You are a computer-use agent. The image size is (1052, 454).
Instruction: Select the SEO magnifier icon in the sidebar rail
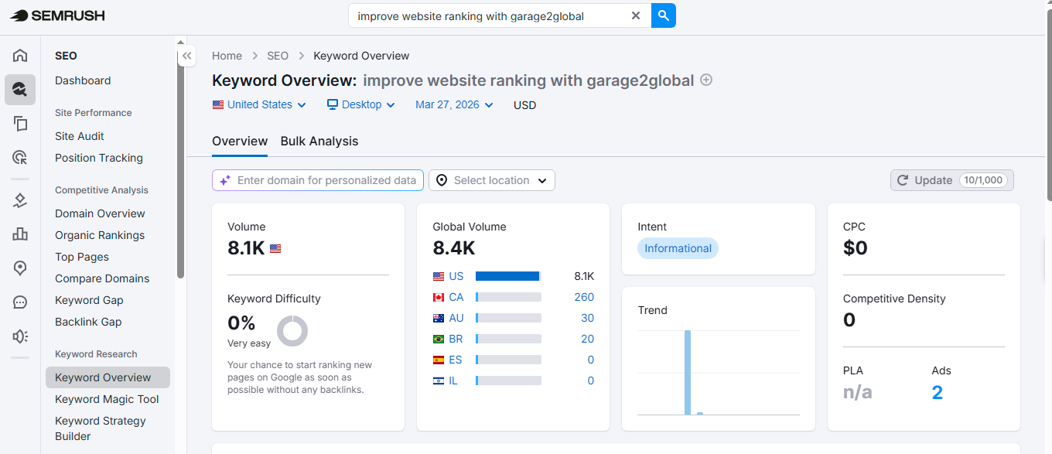[x=20, y=89]
